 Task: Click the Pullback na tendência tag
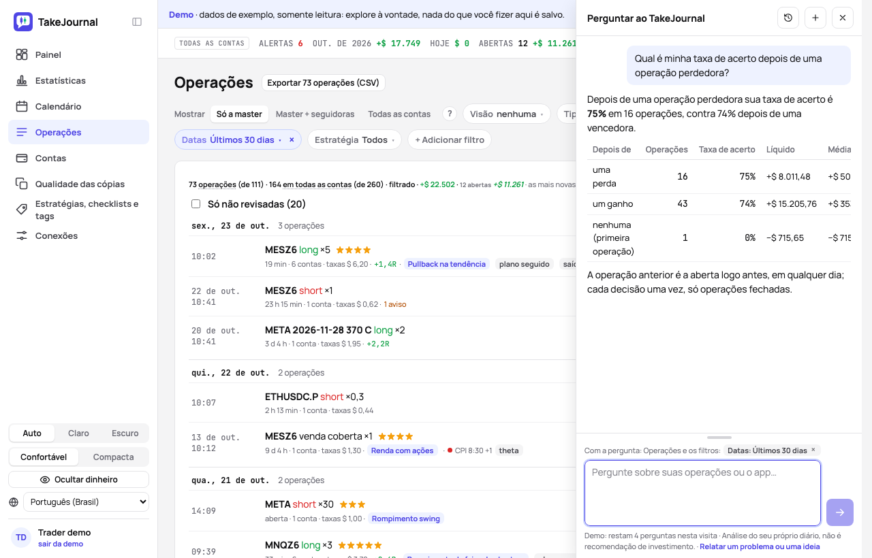446,264
